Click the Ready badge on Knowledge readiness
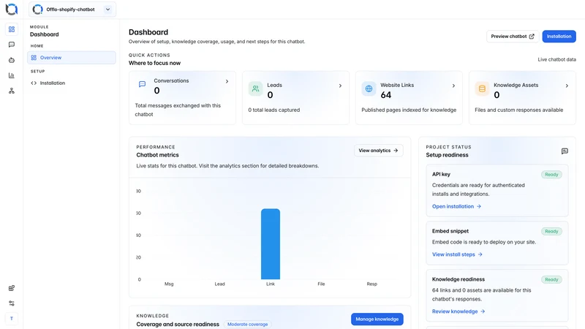 point(551,279)
